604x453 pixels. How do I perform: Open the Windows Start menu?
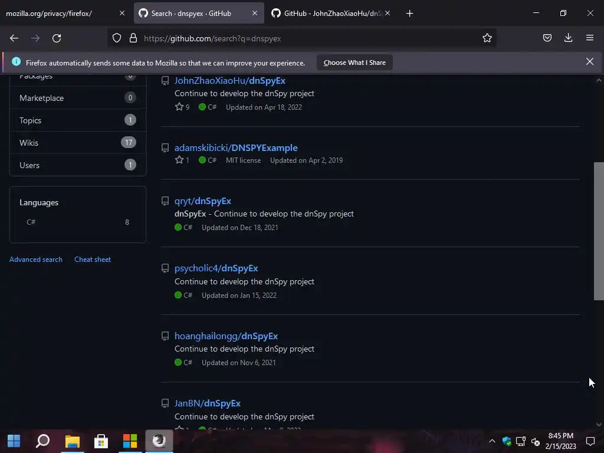[14, 441]
